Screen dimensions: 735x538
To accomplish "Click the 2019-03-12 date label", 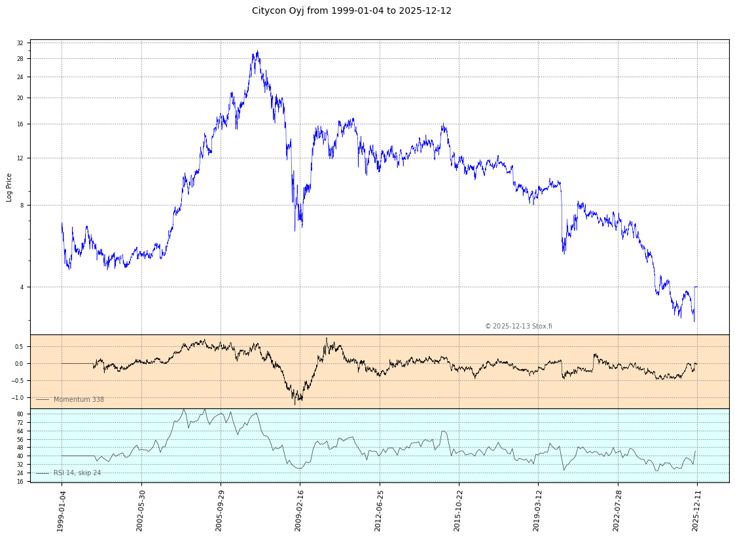I will (537, 509).
